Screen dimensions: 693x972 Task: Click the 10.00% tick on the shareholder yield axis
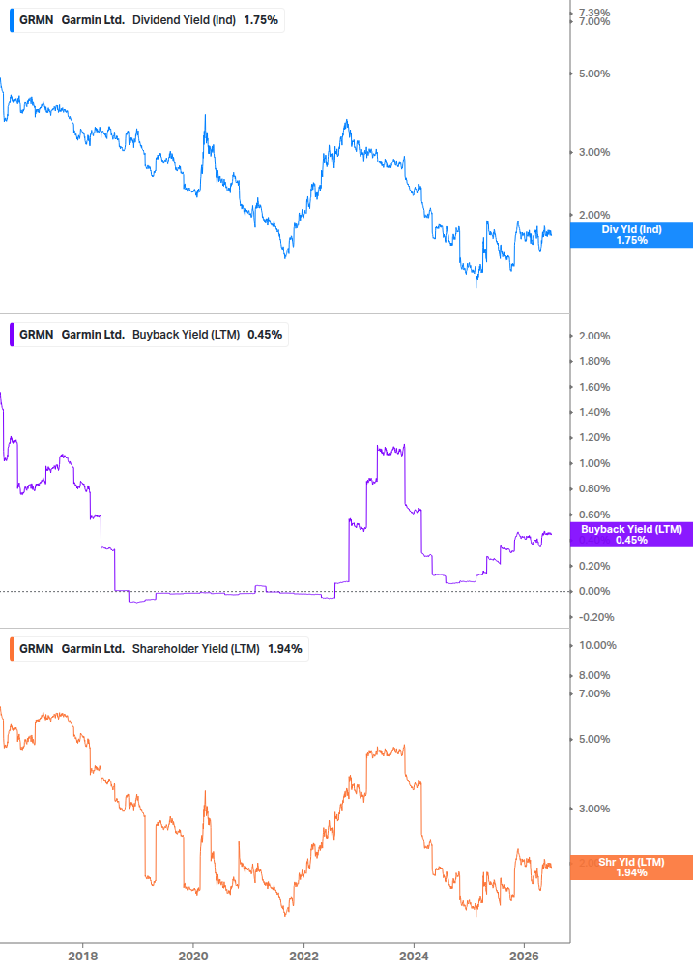pyautogui.click(x=597, y=645)
